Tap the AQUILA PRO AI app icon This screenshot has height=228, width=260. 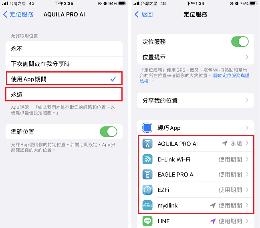[147, 143]
